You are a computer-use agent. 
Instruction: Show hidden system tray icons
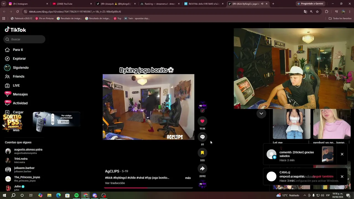pyautogui.click(x=304, y=195)
